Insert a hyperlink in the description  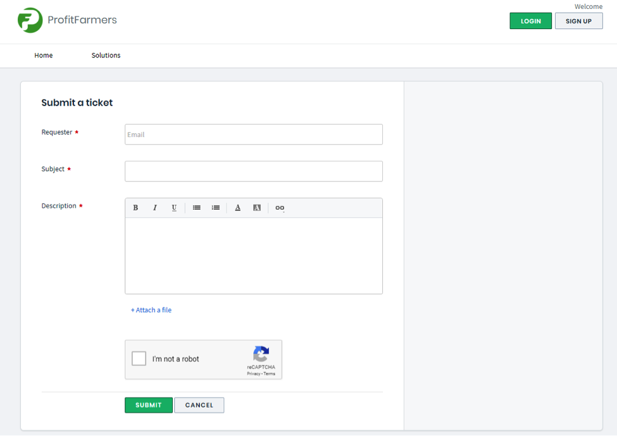tap(278, 208)
